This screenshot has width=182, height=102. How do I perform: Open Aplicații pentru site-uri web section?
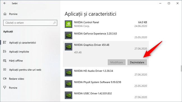[x=25, y=70]
